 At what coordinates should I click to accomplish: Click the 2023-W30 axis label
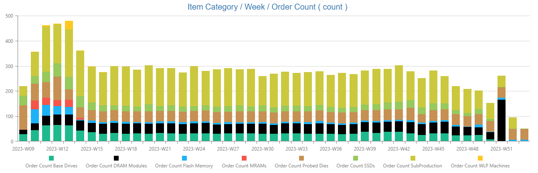(263, 149)
